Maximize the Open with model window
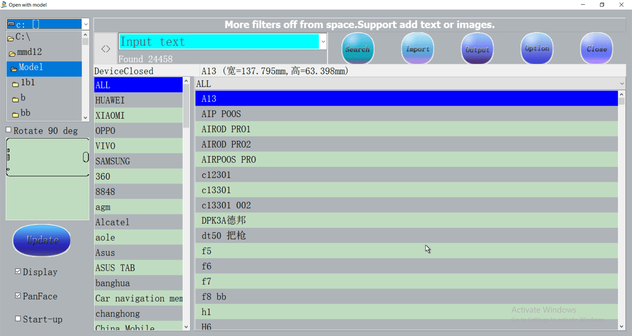 602,5
